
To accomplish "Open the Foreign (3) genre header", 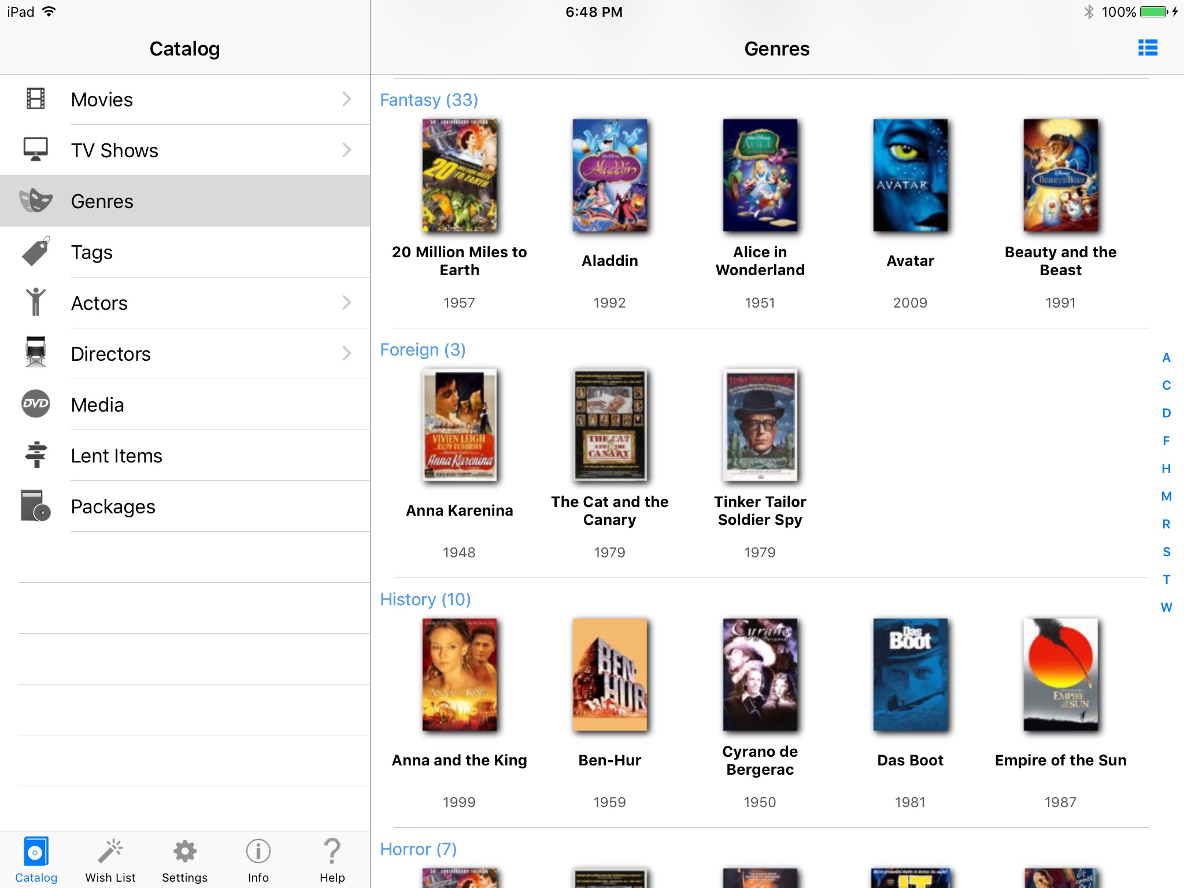I will [x=423, y=350].
